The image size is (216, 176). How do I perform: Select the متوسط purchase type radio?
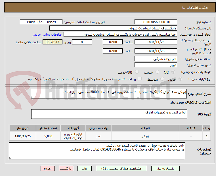tap(162, 79)
